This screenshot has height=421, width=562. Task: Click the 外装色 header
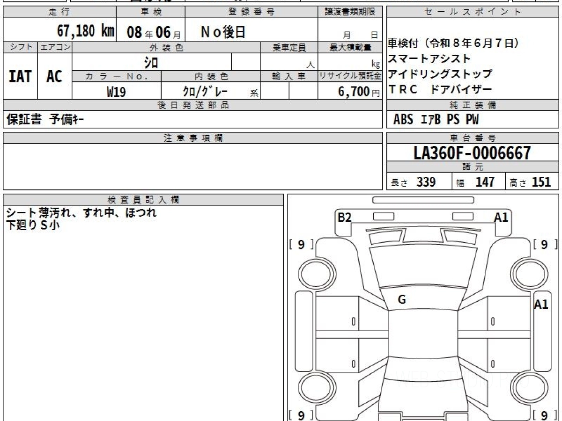tap(166, 47)
